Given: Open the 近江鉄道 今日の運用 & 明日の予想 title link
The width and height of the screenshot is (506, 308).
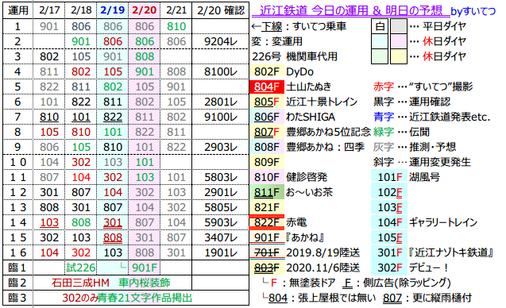Looking at the screenshot, I should coord(351,10).
